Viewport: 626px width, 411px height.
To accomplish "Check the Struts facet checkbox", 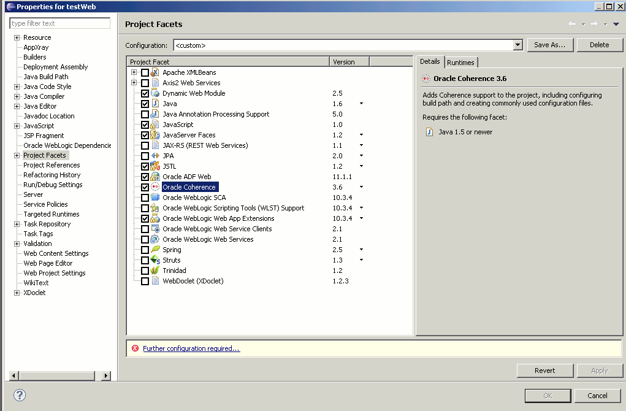I will pyautogui.click(x=145, y=261).
